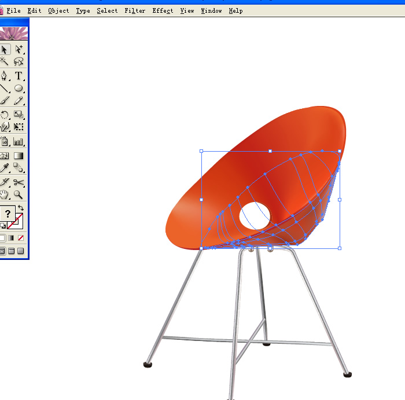Select the Magic Wand tool
The height and width of the screenshot is (400, 405).
5,61
